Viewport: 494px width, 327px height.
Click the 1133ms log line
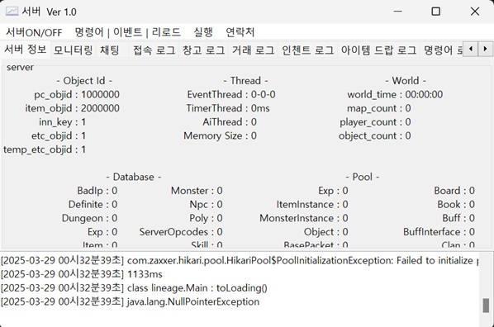[x=82, y=274]
